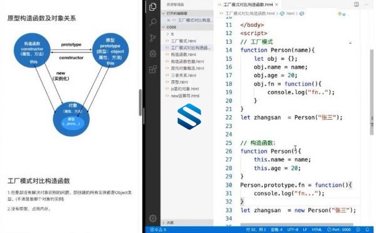
Task: Click the HTML language mode in status bar
Action: pyautogui.click(x=316, y=229)
